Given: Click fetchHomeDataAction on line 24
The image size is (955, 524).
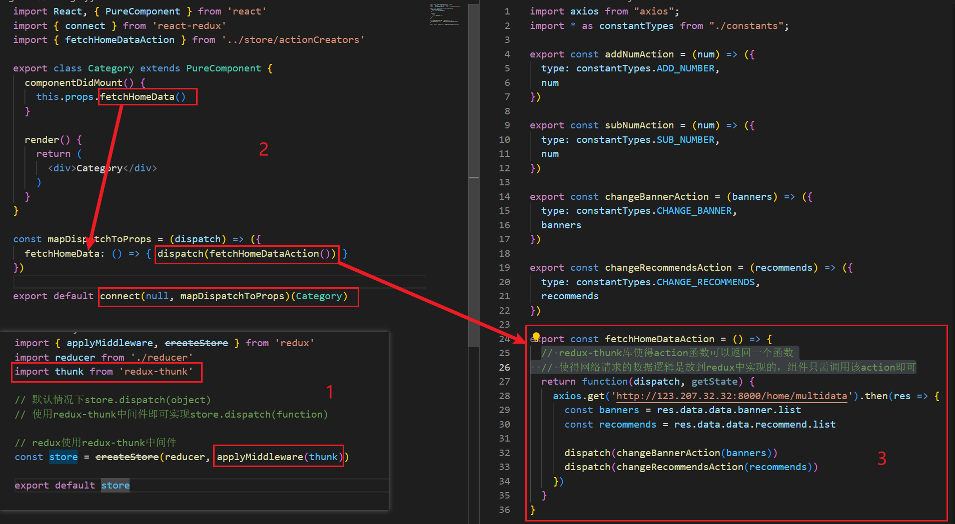Looking at the screenshot, I should [660, 339].
